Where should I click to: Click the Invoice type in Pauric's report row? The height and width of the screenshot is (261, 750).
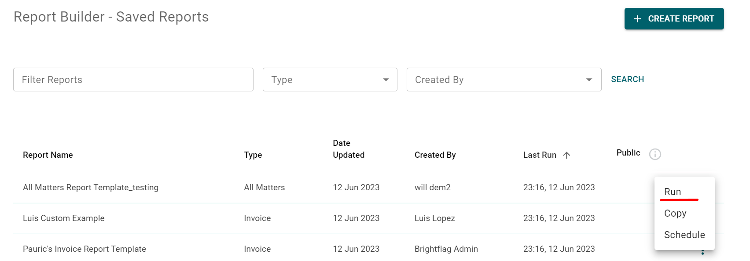[257, 249]
